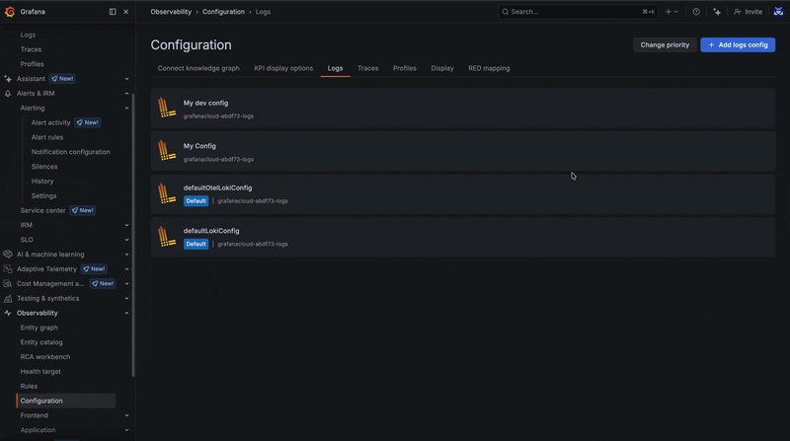Open Alert activity in the sidebar
This screenshot has height=441, width=790.
(x=50, y=122)
